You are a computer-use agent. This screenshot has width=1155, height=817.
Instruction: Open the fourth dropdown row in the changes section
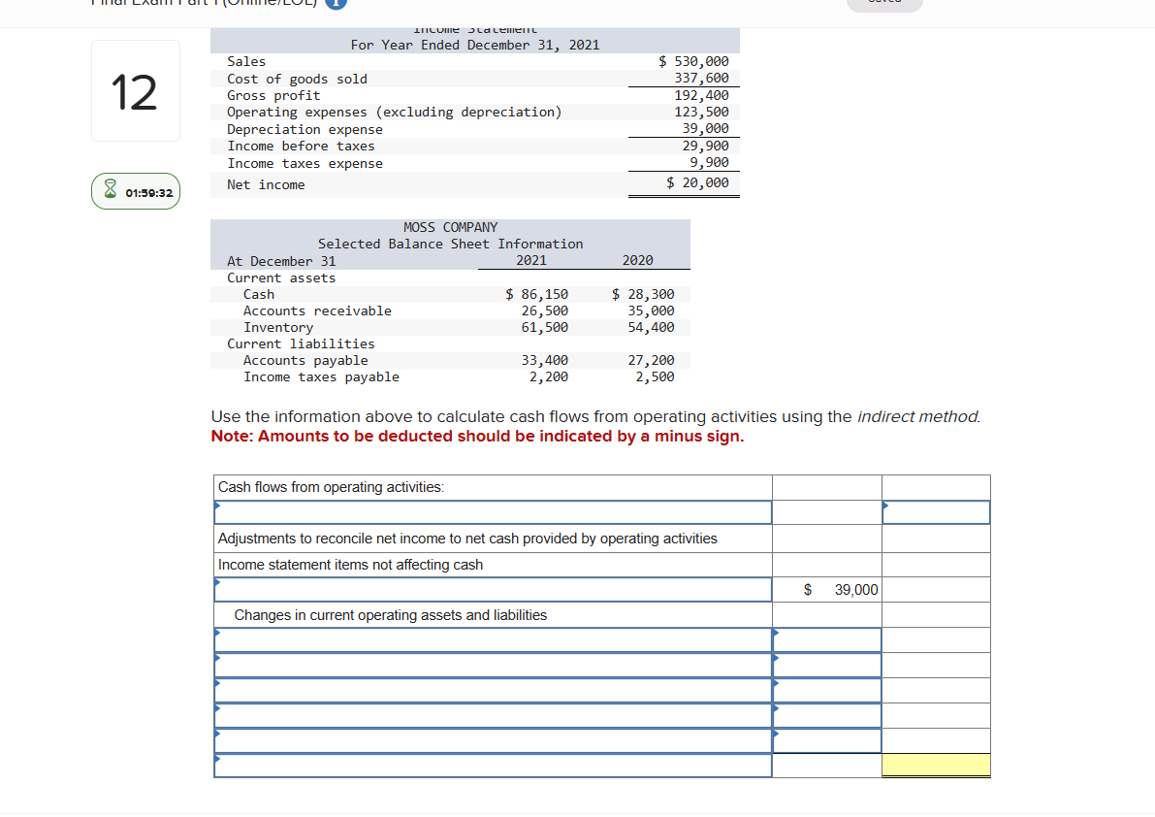pyautogui.click(x=485, y=715)
